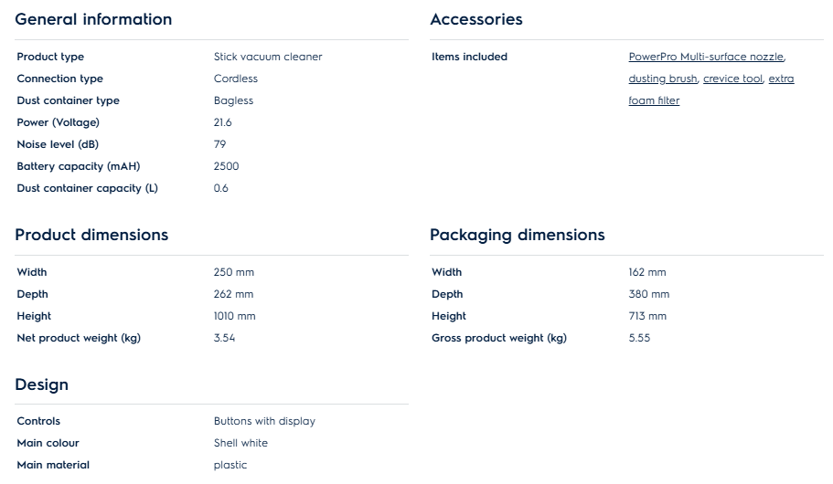Click the Gross product weight (kg) label
Viewport: 833px width, 484px height.
click(499, 338)
